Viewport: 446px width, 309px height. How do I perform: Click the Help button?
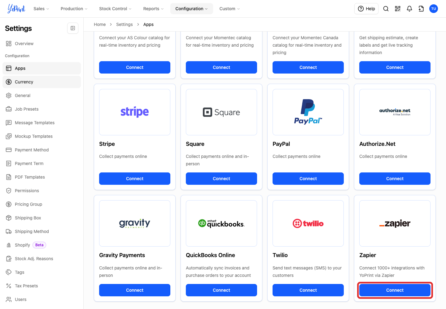(366, 9)
